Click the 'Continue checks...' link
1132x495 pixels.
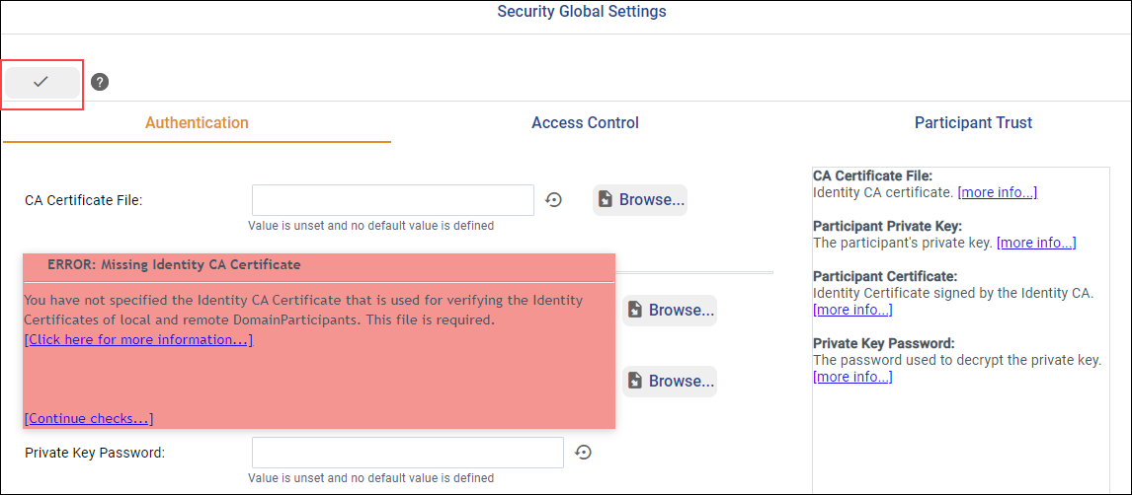[89, 419]
